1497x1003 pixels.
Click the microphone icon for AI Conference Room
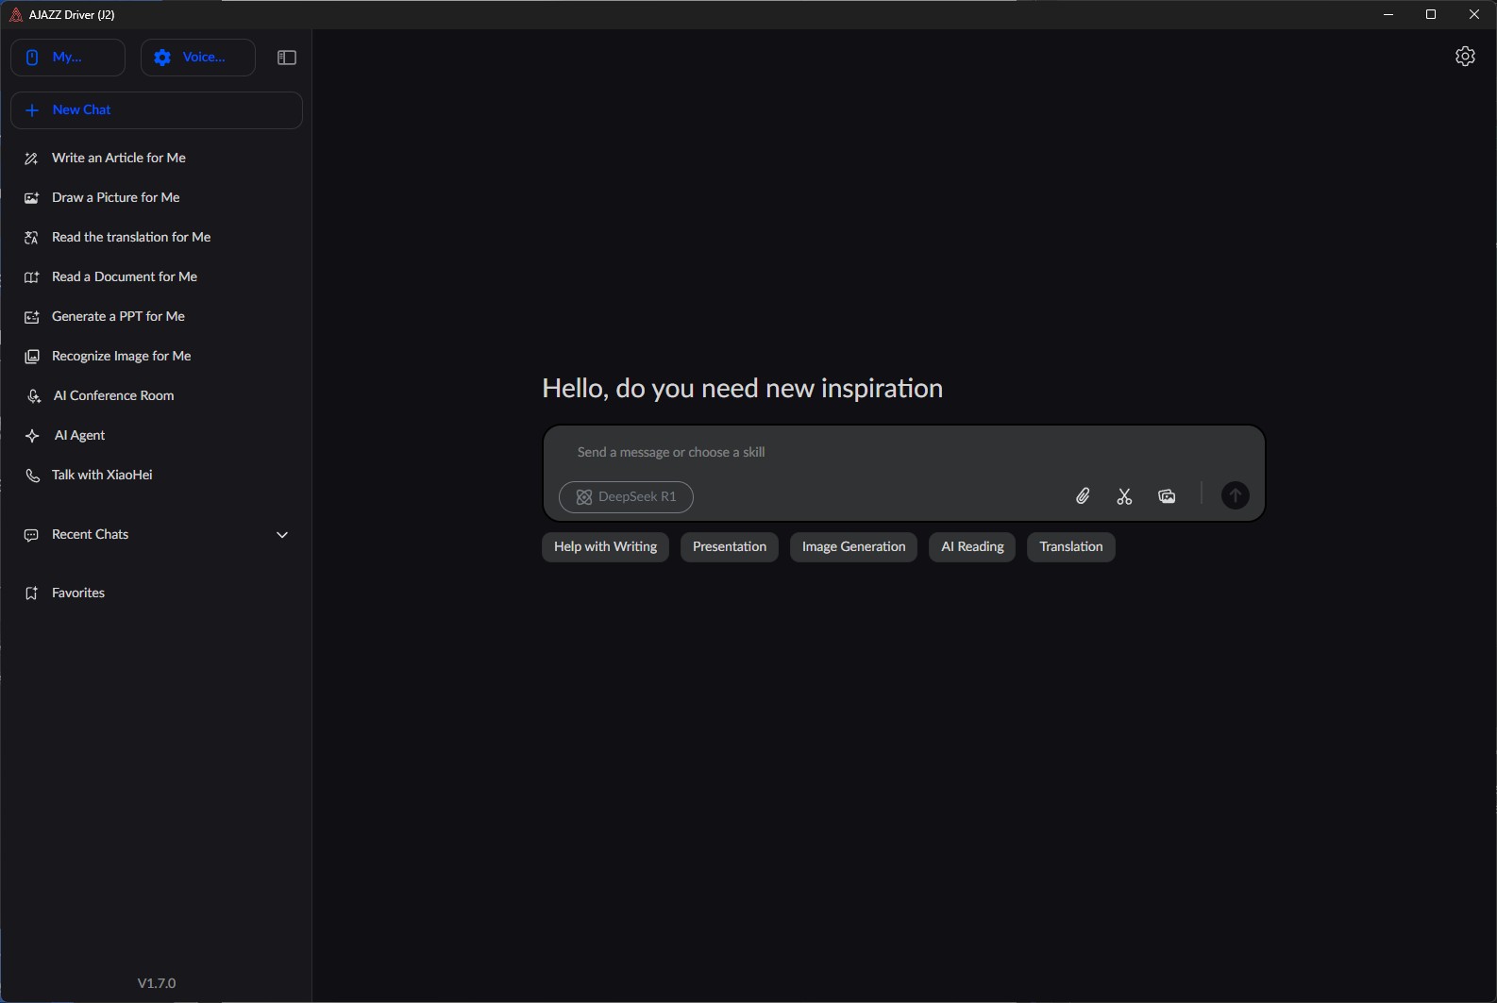coord(33,396)
